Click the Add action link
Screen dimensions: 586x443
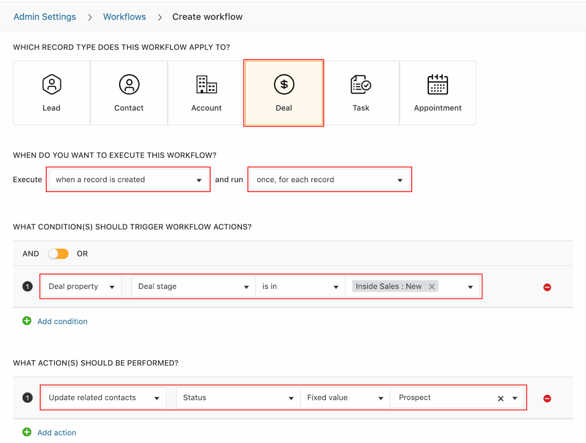[x=56, y=432]
